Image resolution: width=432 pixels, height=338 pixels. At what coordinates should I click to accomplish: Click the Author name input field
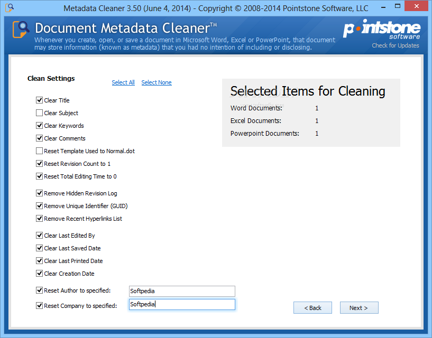click(x=182, y=291)
